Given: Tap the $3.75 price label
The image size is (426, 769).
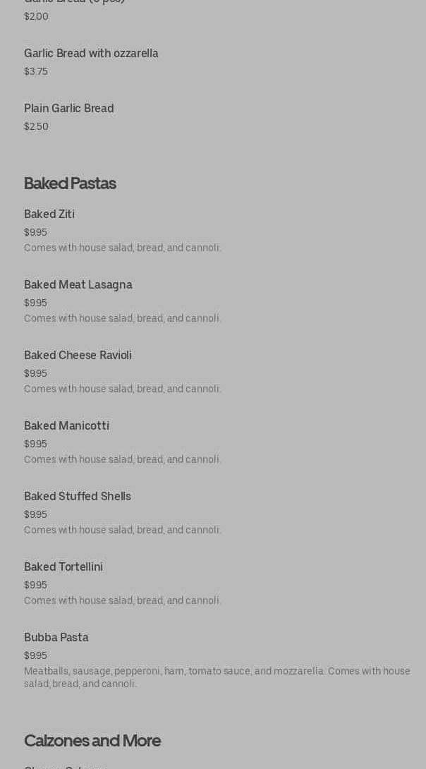Looking at the screenshot, I should 36,71.
